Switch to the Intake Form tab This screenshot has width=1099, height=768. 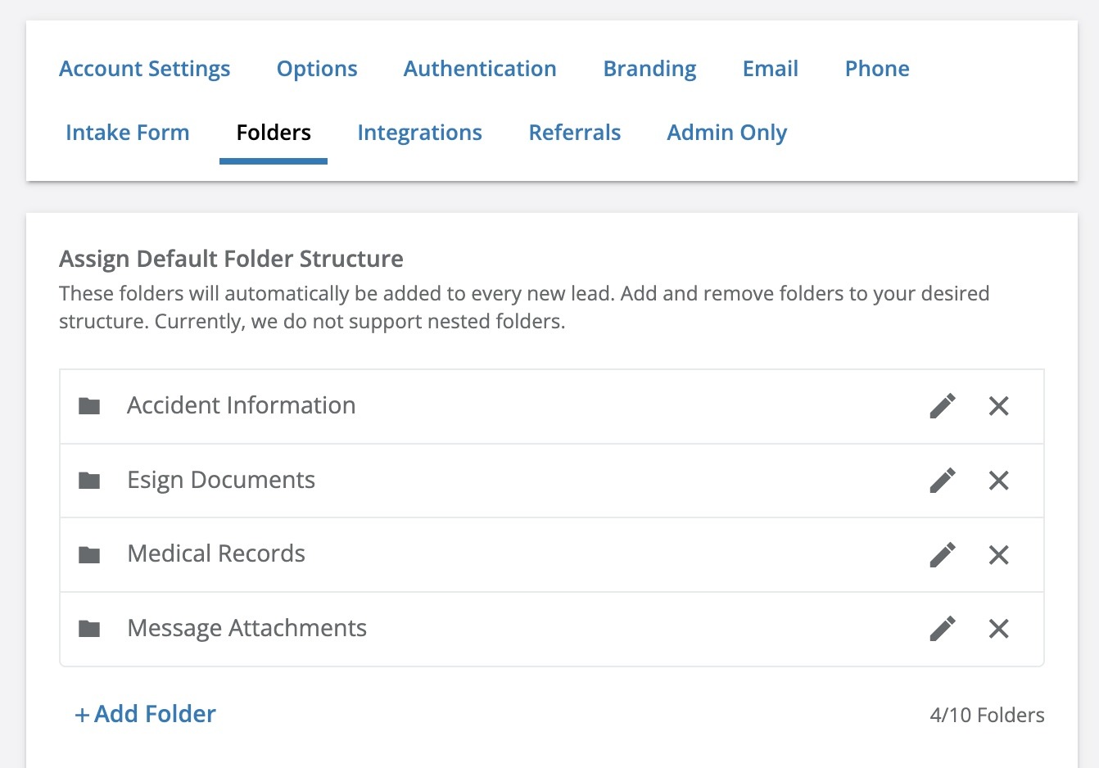pos(128,133)
